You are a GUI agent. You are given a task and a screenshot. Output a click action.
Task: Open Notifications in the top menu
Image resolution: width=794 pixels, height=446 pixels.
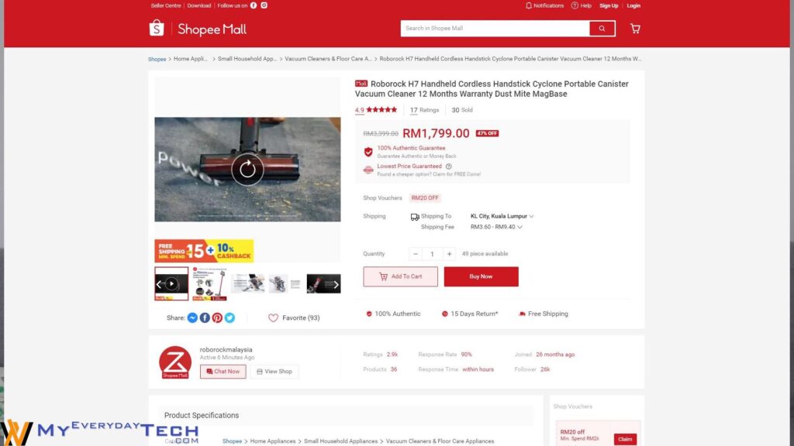coord(544,5)
